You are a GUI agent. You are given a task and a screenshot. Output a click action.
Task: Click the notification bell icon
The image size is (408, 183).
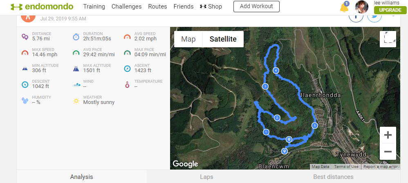tap(344, 7)
